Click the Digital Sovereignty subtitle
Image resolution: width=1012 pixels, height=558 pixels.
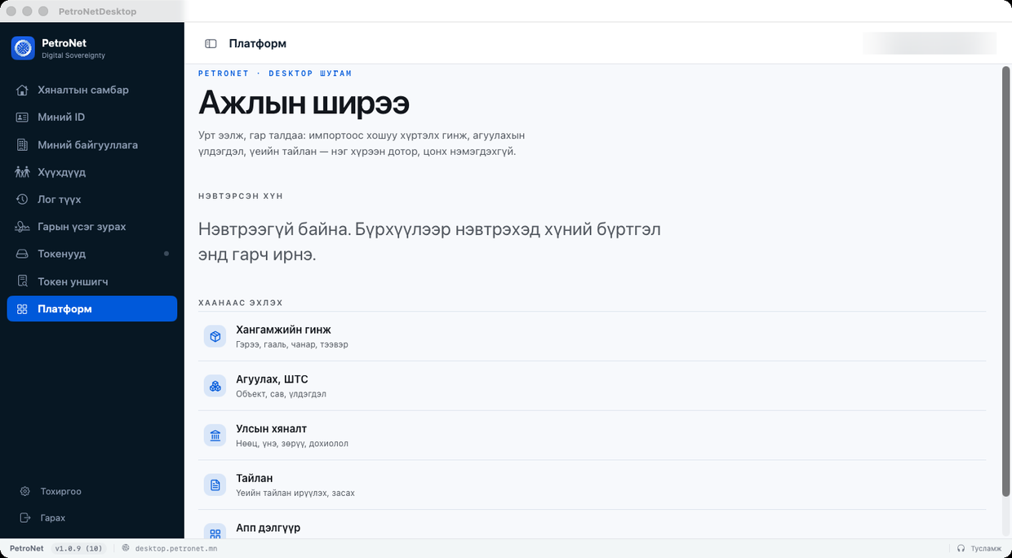[73, 55]
